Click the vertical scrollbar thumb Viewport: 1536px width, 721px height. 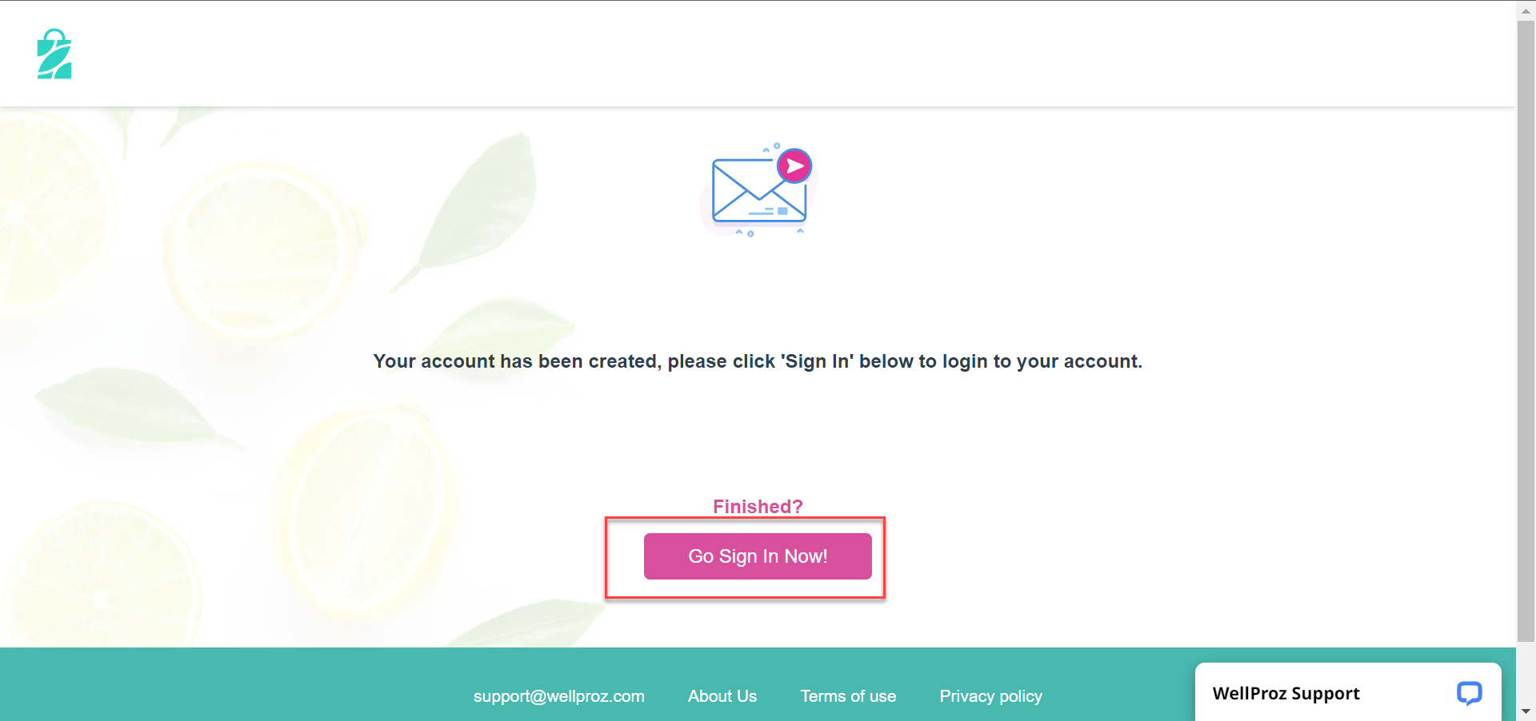point(1526,330)
